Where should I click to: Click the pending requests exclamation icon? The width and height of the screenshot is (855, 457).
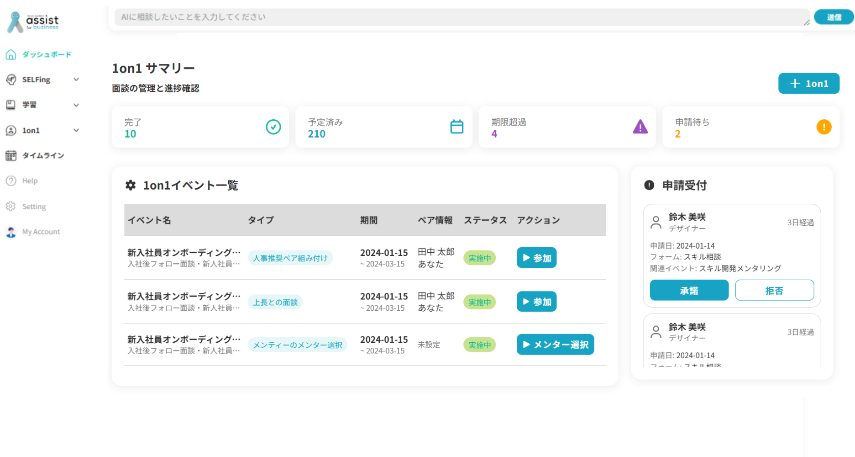824,127
